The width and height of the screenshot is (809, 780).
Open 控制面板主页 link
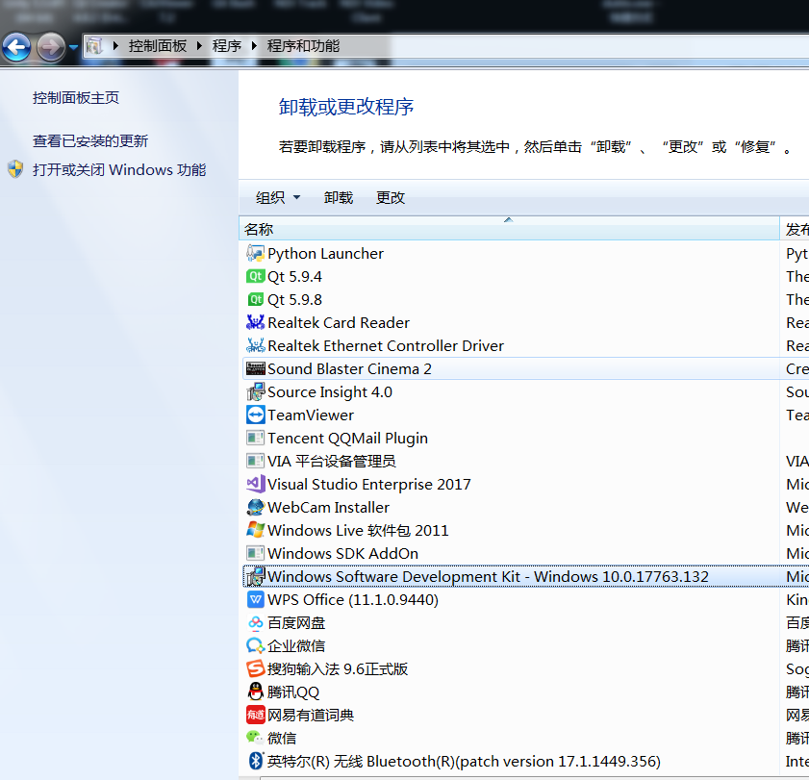pos(76,97)
